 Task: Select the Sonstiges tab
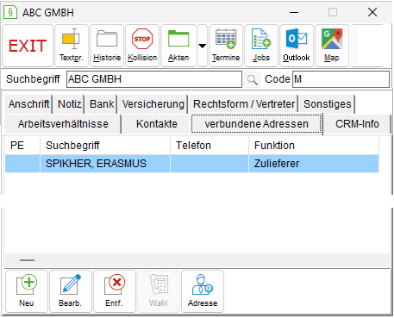[x=328, y=104]
